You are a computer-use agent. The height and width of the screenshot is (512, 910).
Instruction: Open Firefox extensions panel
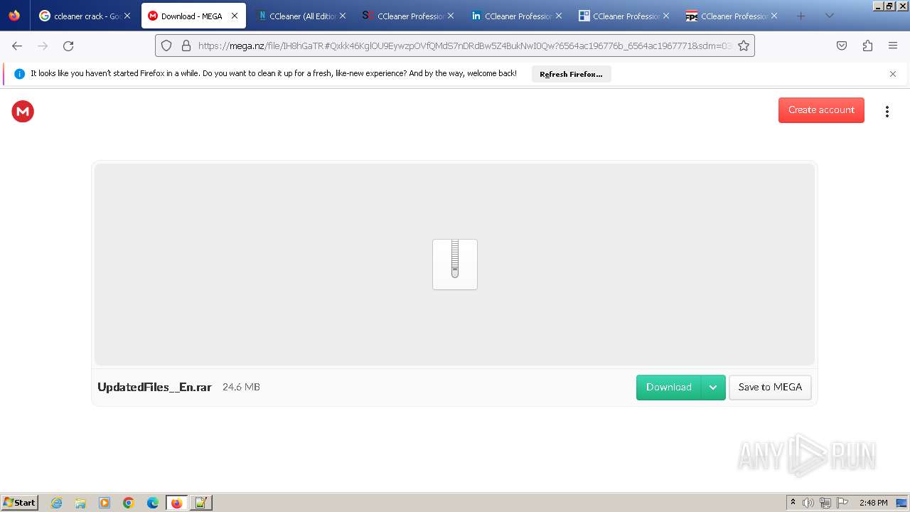pos(867,46)
